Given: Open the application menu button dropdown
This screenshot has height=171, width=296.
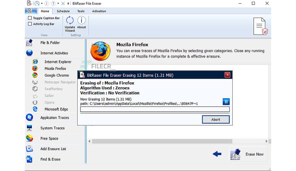Looking at the screenshot, I should pyautogui.click(x=31, y=11).
